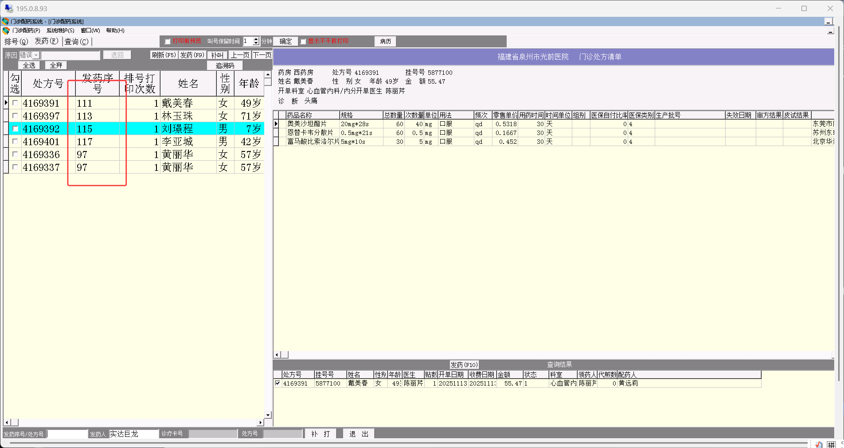844x448 pixels.
Task: Tick the checkbox for prescription 4169401
Action: tap(15, 141)
